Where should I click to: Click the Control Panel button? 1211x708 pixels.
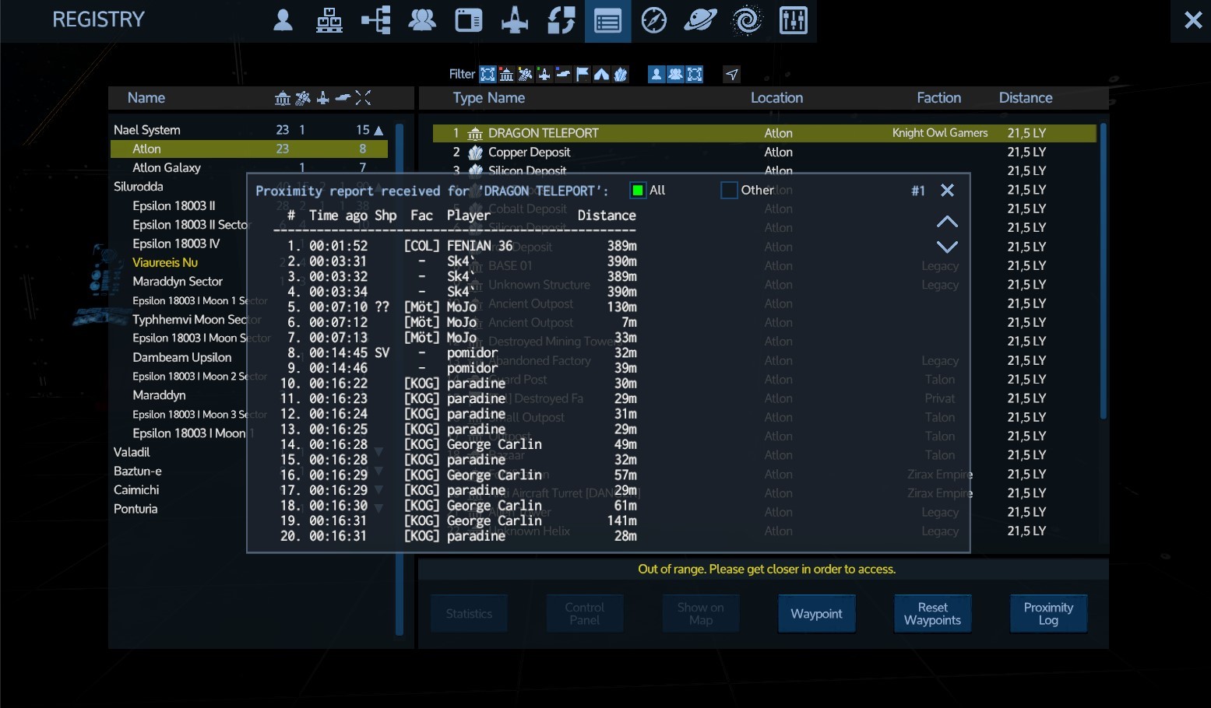584,614
